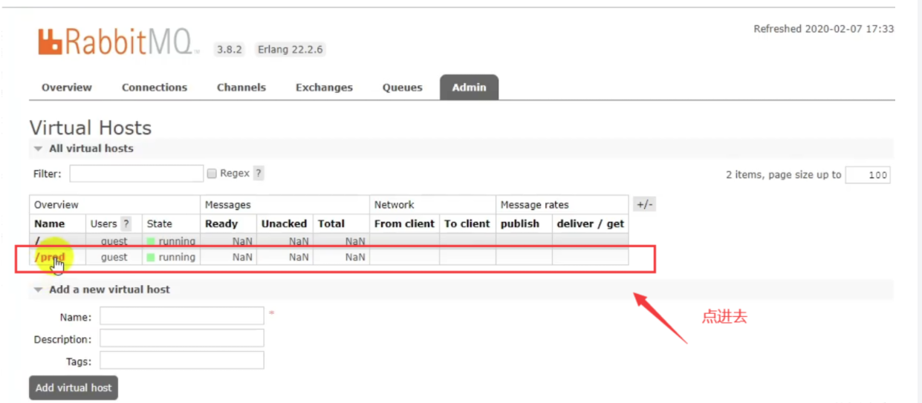Viewport: 922px width, 403px height.
Task: Open the Regex help question mark
Action: [259, 174]
